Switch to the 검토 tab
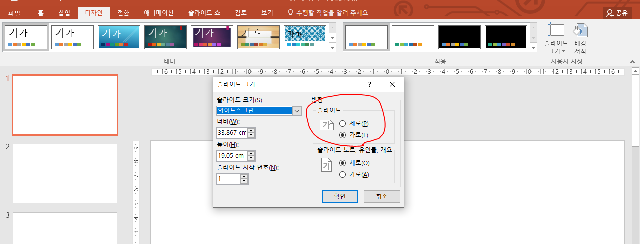The width and height of the screenshot is (640, 244). [x=241, y=13]
